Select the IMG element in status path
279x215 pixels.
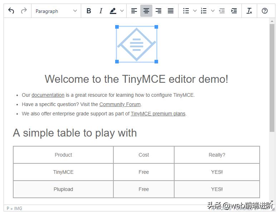(18, 208)
